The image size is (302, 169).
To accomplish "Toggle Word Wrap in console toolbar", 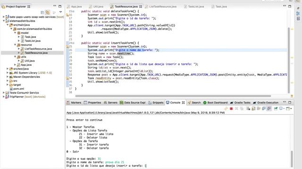I will click(259, 108).
